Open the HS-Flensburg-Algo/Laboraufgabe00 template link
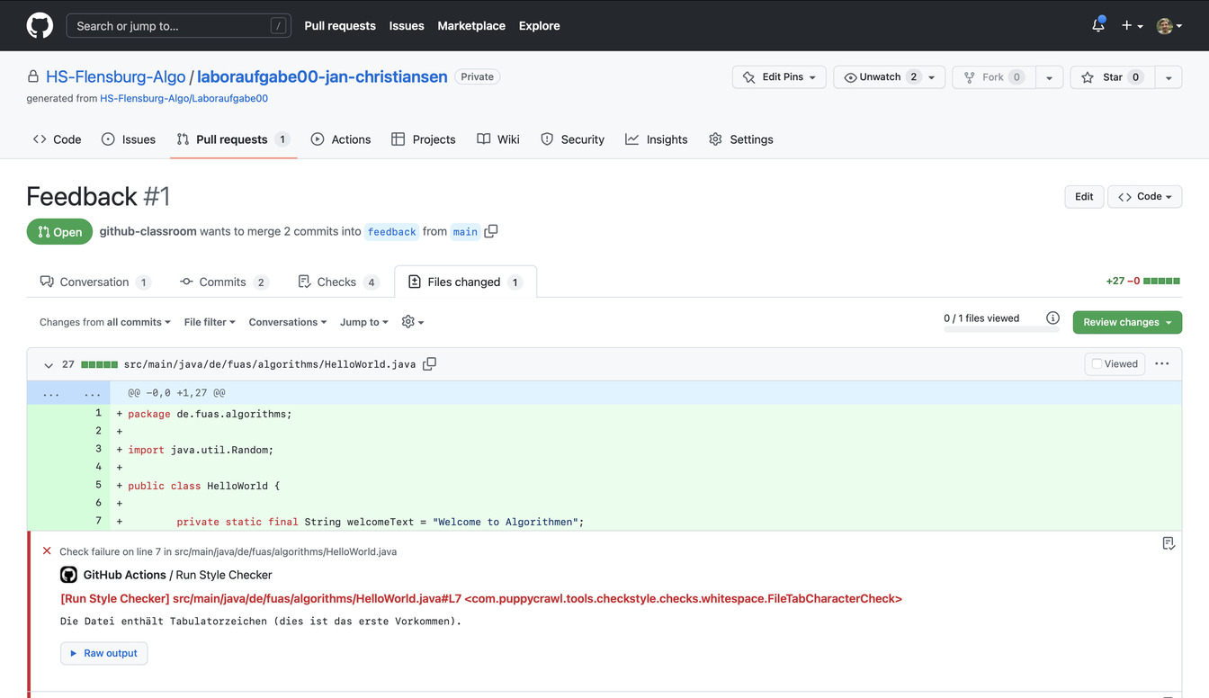This screenshot has width=1209, height=698. [x=184, y=99]
